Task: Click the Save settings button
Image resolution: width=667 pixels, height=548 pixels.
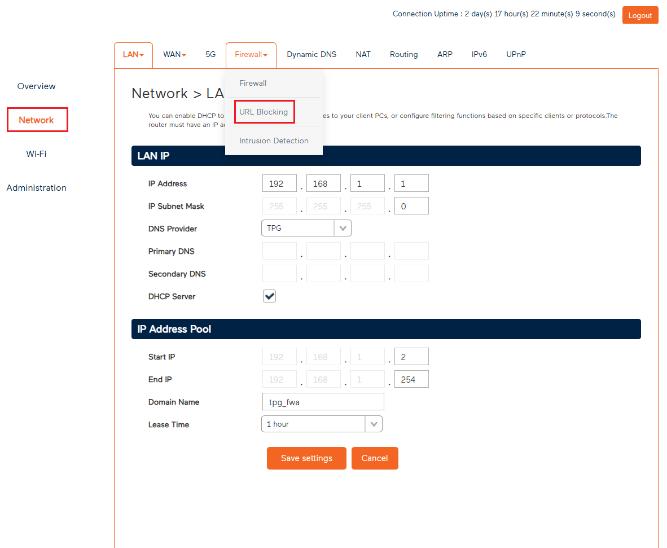Action: (306, 458)
